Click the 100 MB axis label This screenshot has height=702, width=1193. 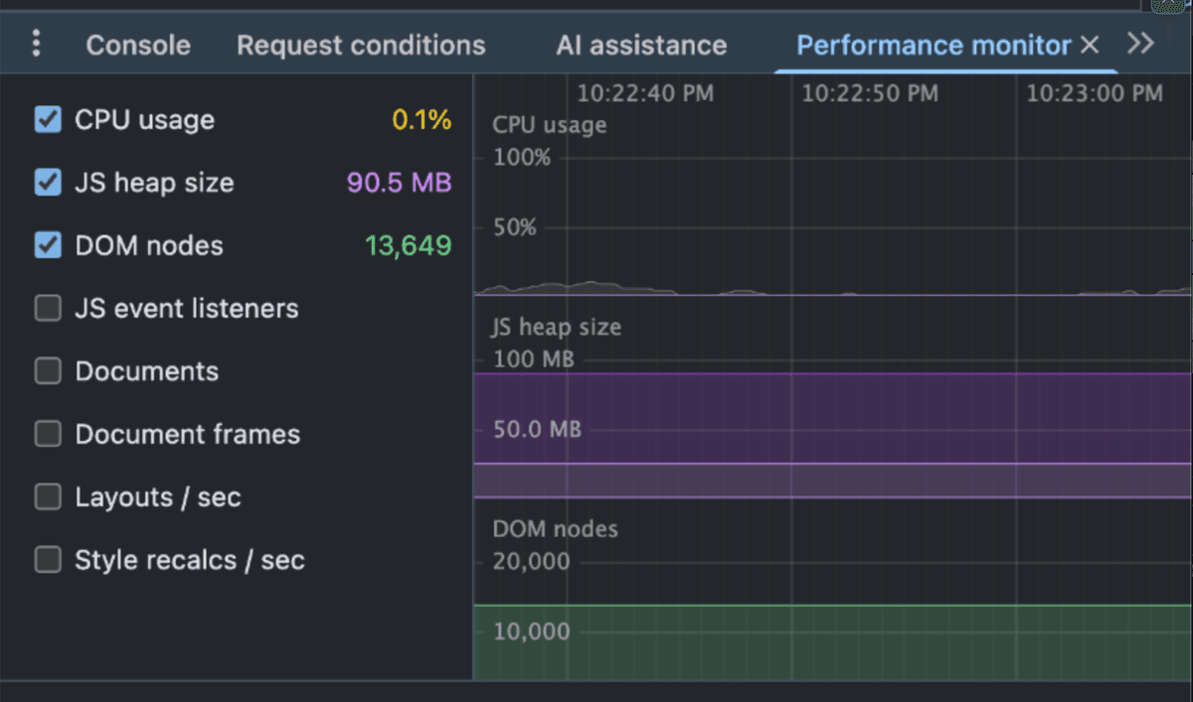[x=534, y=358]
